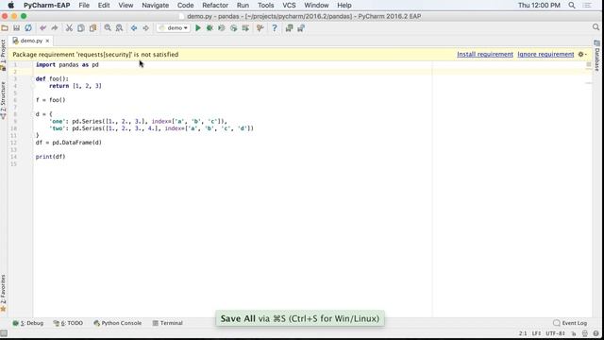Open the demo run configuration dropdown

pos(174,28)
